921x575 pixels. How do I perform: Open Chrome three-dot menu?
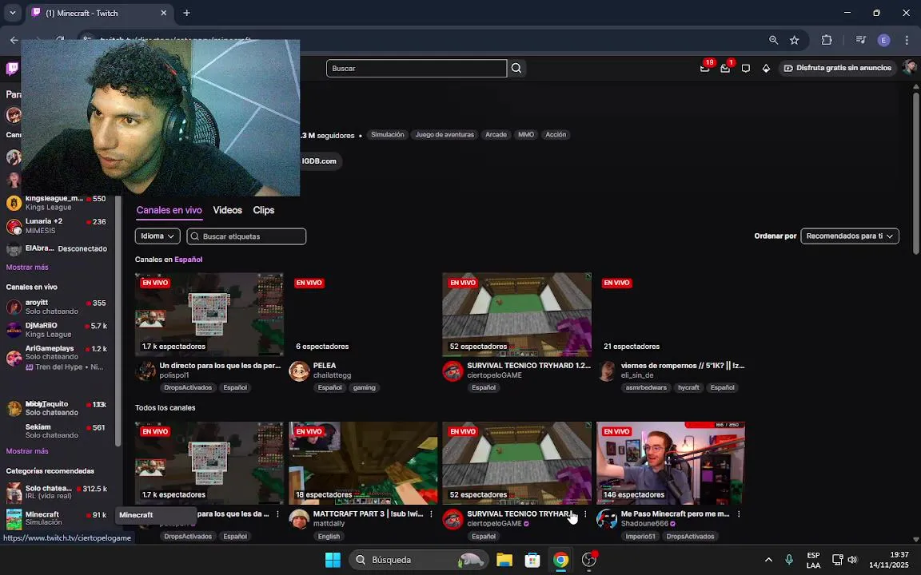[x=907, y=40]
